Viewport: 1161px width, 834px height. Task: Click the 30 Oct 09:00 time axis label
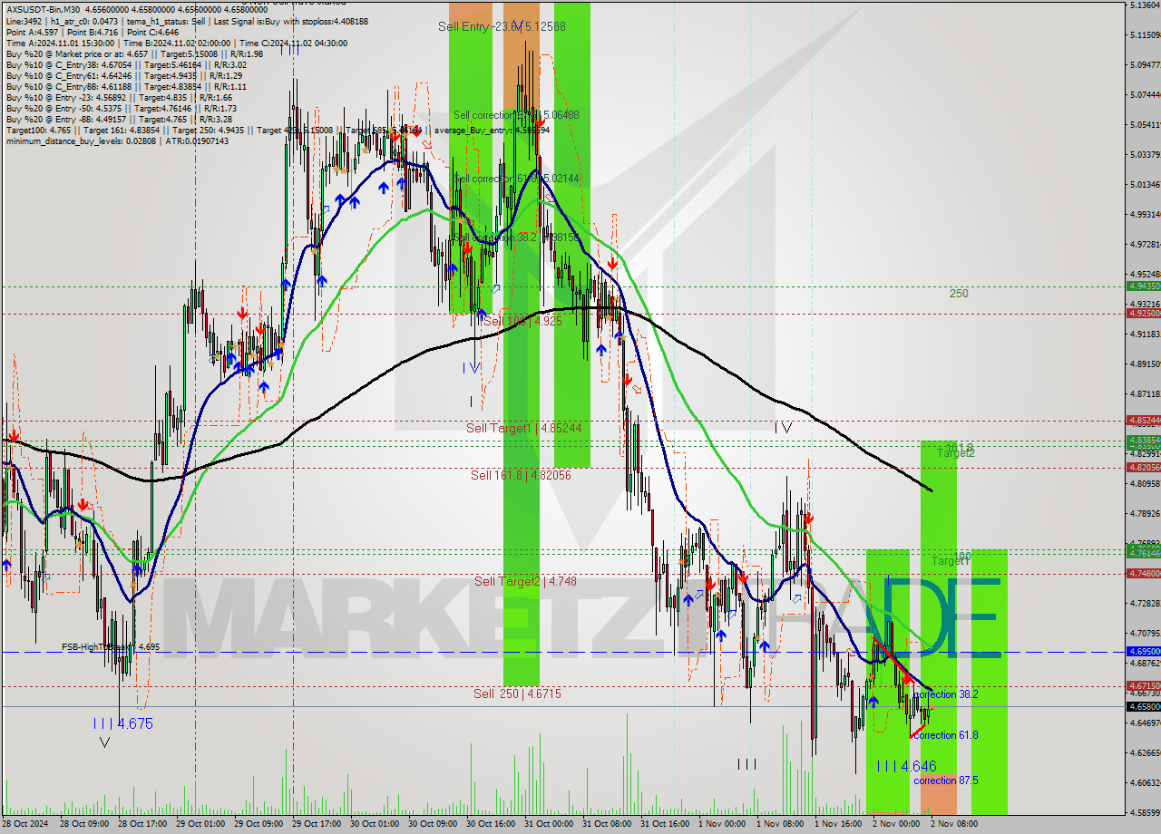click(x=431, y=824)
